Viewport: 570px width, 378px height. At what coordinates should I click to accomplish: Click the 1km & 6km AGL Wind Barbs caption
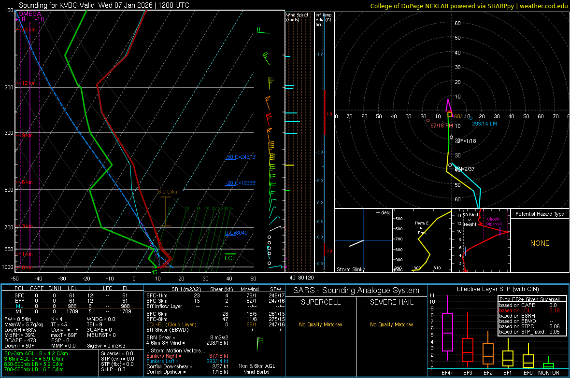256,369
